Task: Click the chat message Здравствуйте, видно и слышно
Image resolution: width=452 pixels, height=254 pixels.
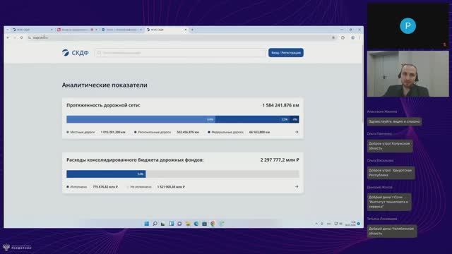Action: (394, 121)
